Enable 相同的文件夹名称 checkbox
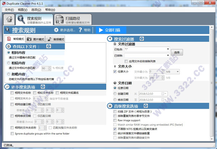This screenshot has height=149, width=217. (x=12, y=128)
